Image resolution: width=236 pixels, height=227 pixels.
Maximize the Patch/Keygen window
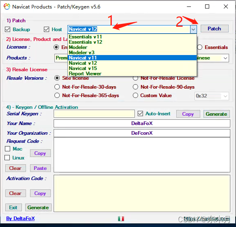click(x=207, y=6)
